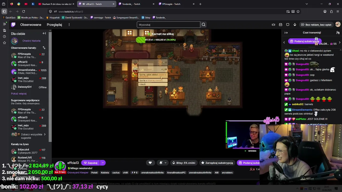Open the whispers chat bubble icon
The height and width of the screenshot is (192, 342).
click(x=288, y=25)
